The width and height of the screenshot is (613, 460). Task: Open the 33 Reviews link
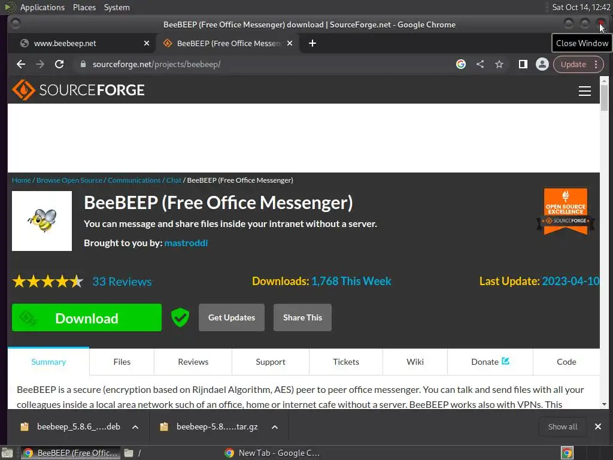(122, 282)
